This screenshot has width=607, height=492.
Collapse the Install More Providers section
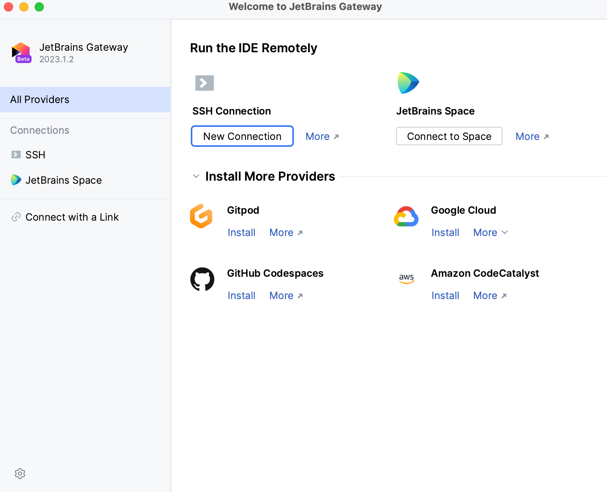(196, 176)
